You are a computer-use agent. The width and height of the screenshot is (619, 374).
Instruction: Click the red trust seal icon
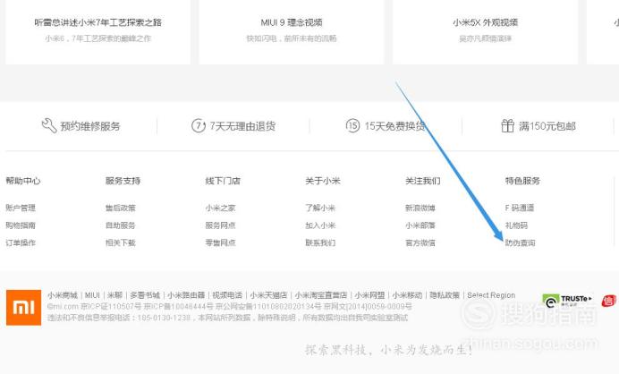[x=608, y=301]
